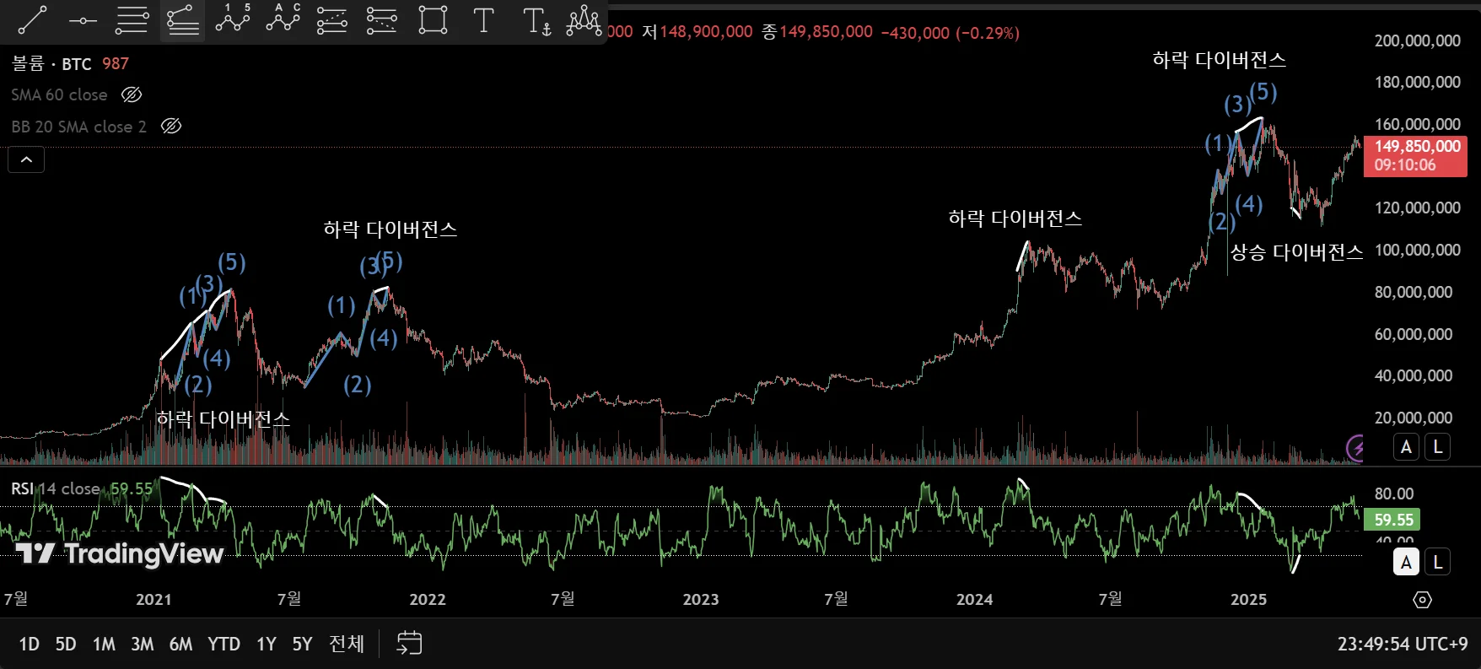The height and width of the screenshot is (669, 1481).
Task: Select the Text tool
Action: (x=483, y=19)
